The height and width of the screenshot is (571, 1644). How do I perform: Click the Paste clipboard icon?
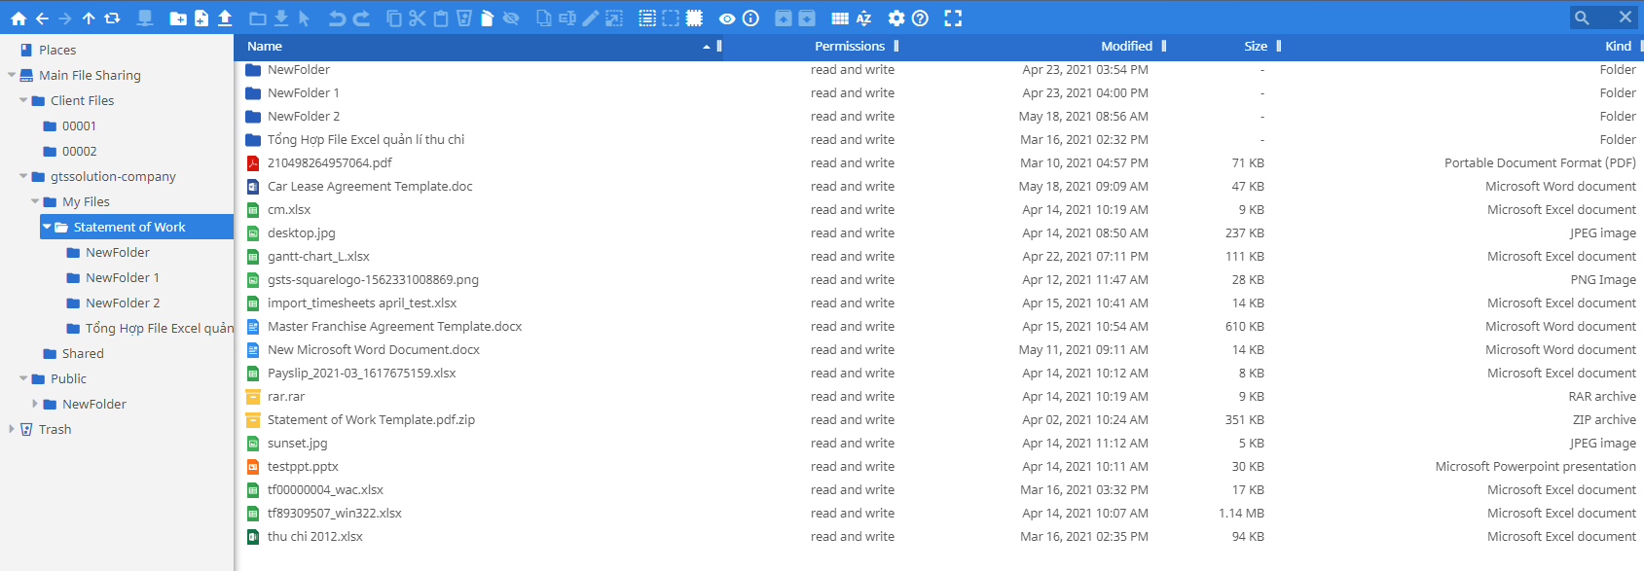pos(441,18)
